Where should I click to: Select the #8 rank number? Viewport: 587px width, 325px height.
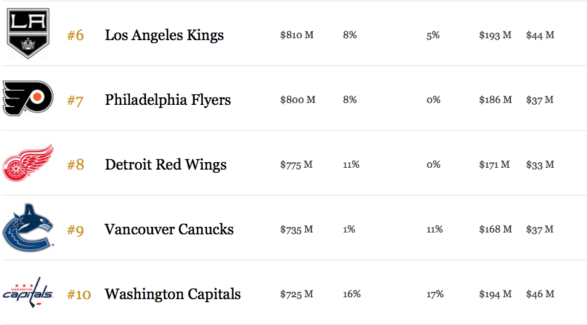[x=75, y=165]
